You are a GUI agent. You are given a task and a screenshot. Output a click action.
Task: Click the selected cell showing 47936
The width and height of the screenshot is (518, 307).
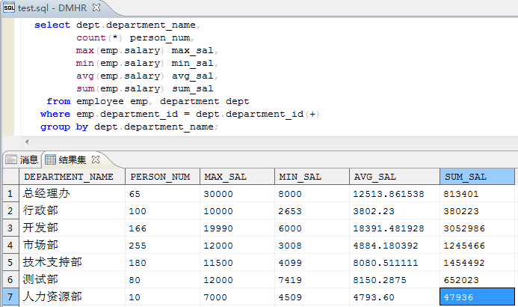point(477,297)
